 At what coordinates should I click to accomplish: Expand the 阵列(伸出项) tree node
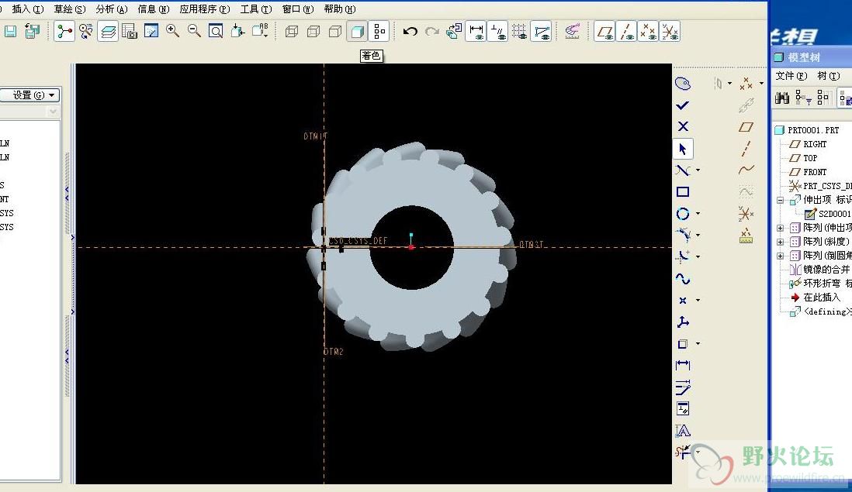(781, 228)
